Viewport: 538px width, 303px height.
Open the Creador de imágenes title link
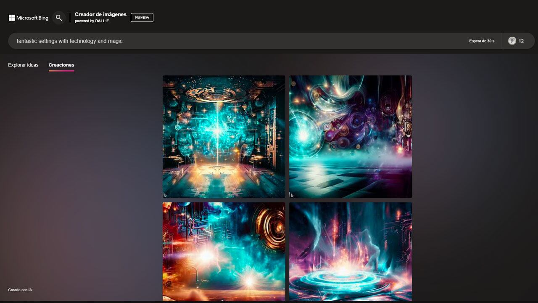100,14
